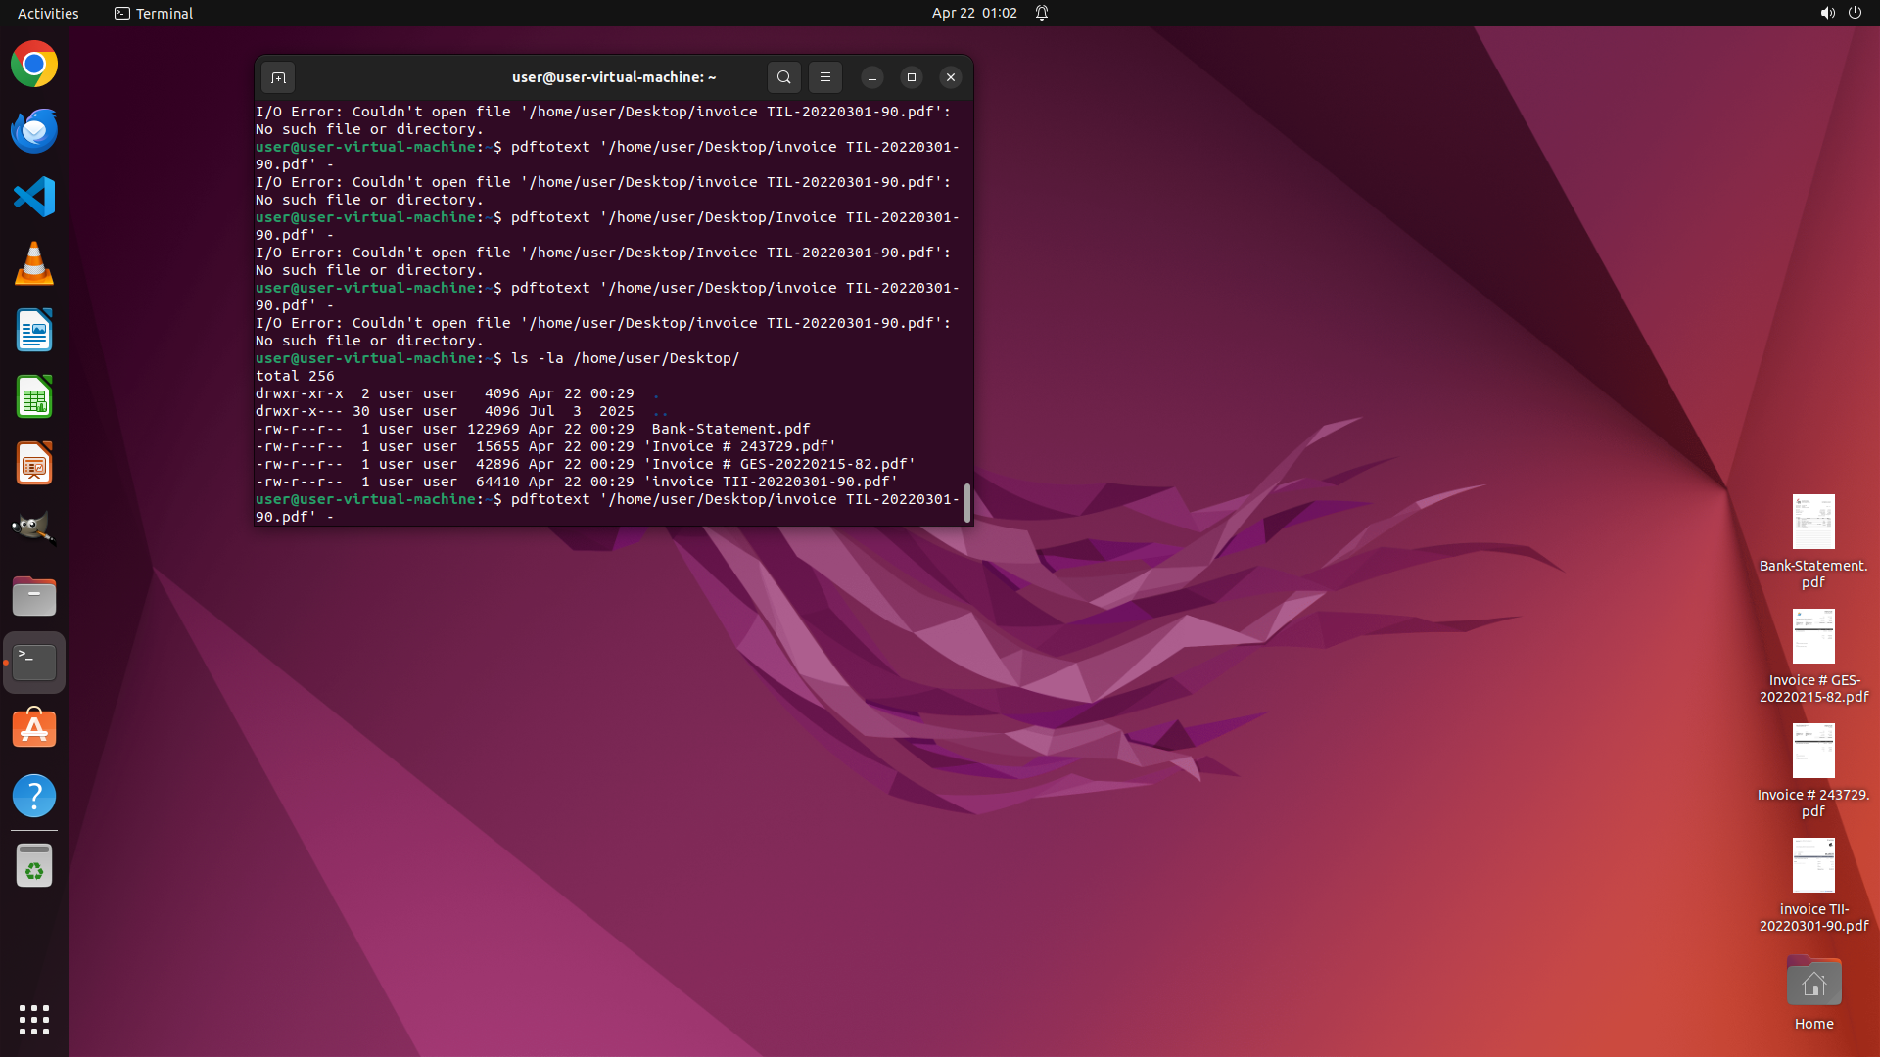Launch LibreOffice Writer from dock
1880x1057 pixels.
tap(34, 331)
